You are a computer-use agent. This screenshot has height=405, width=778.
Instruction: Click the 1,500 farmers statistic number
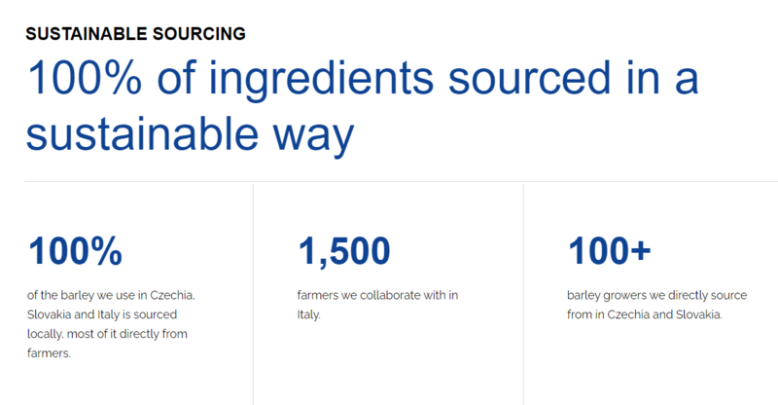(344, 252)
